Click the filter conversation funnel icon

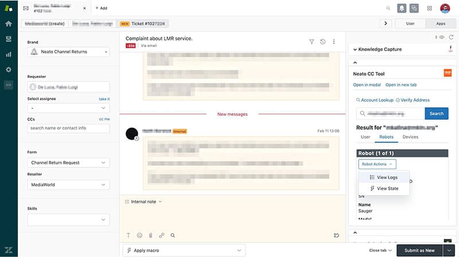(x=312, y=42)
